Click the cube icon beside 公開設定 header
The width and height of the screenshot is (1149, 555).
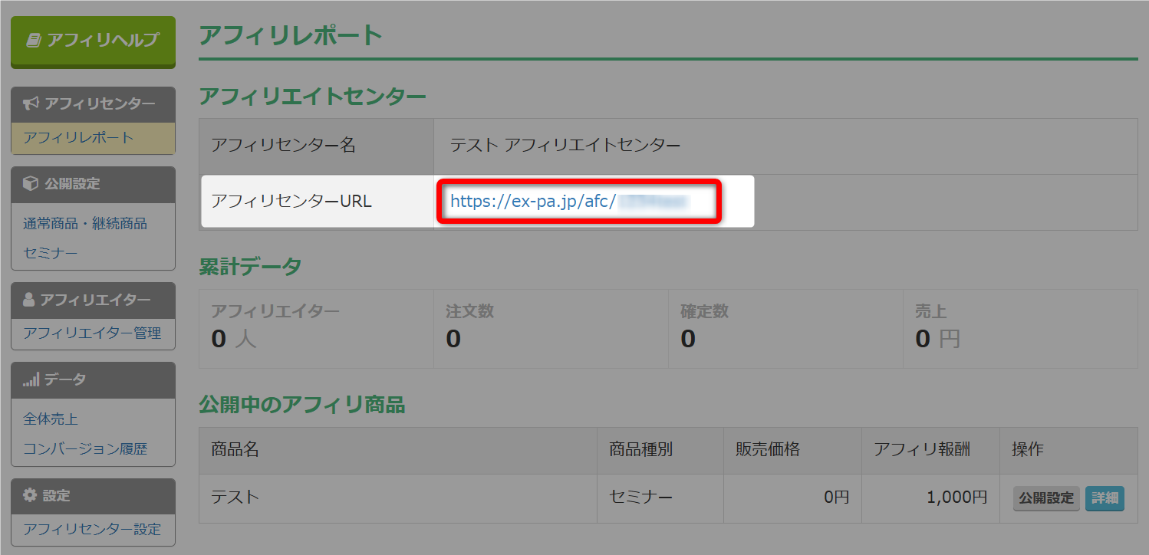click(x=31, y=184)
